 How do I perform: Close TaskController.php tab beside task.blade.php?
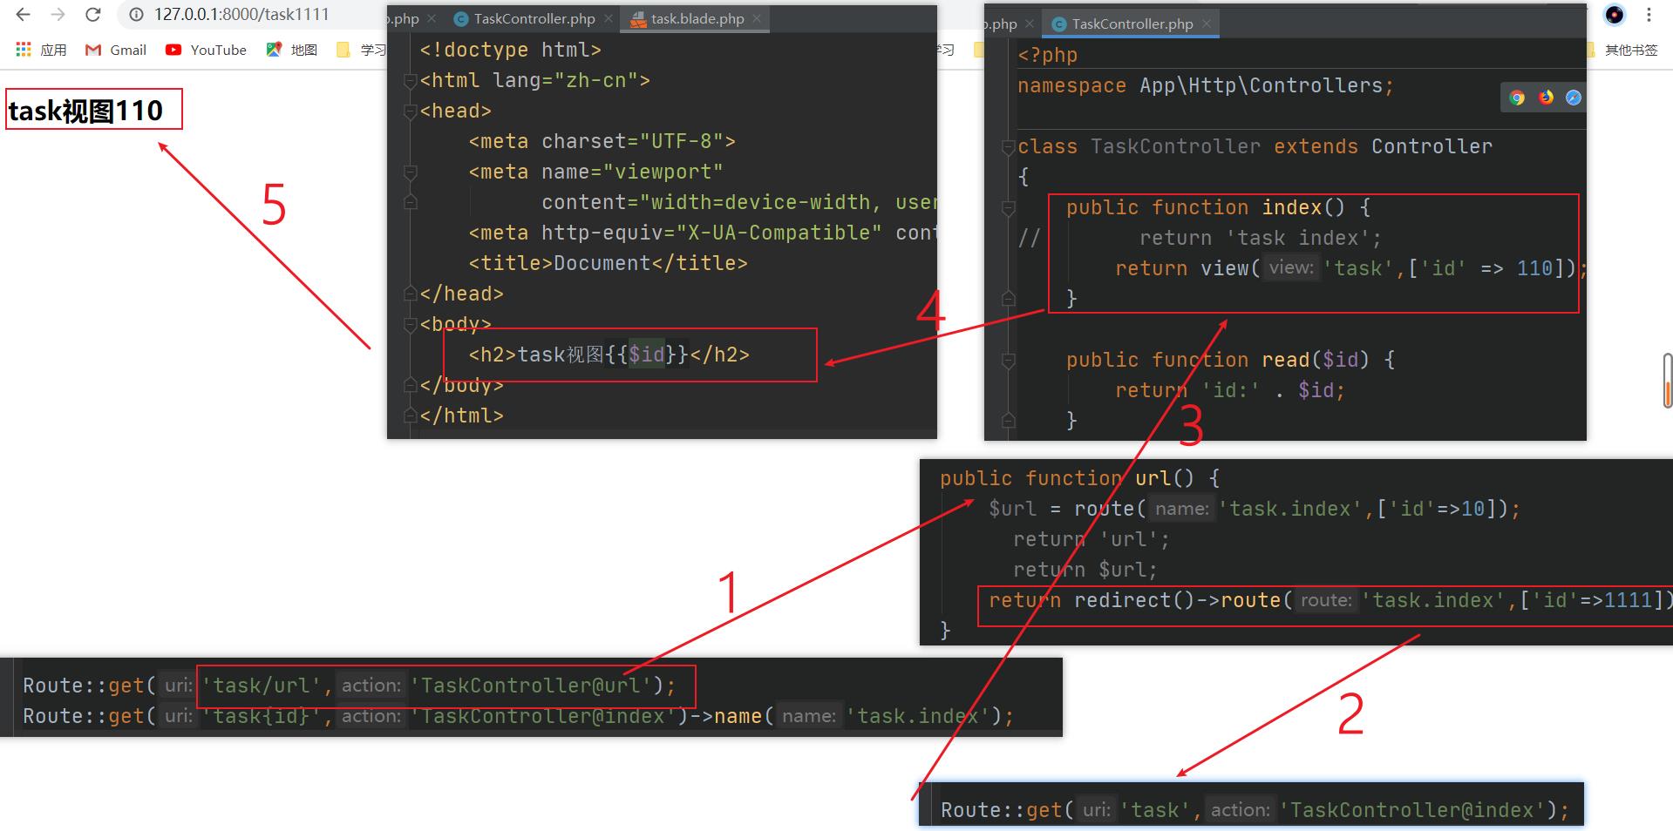point(609,18)
